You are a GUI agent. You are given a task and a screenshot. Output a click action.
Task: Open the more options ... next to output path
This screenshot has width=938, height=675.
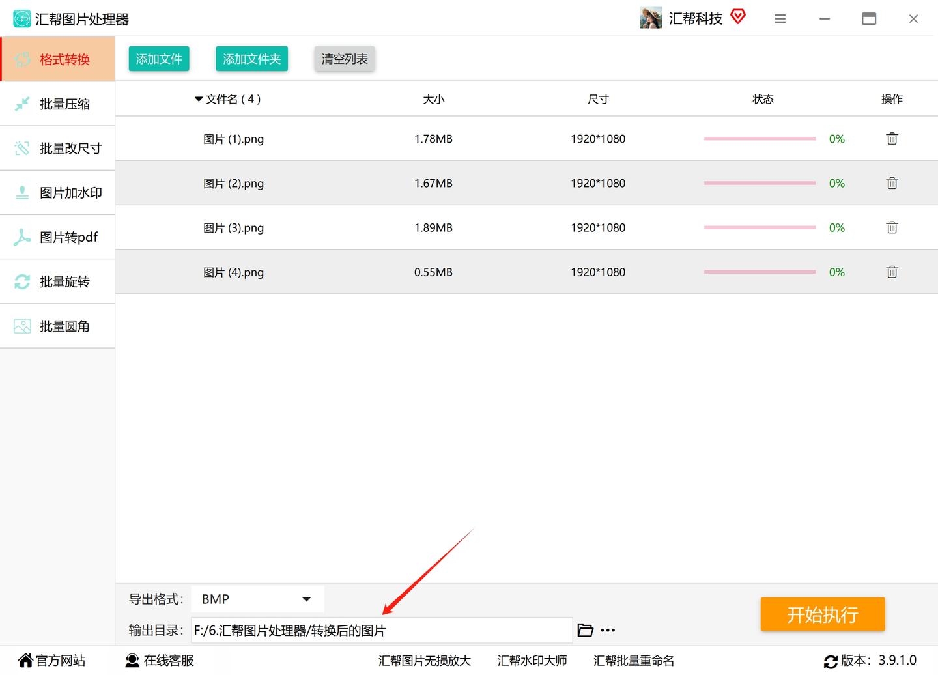[x=607, y=629]
